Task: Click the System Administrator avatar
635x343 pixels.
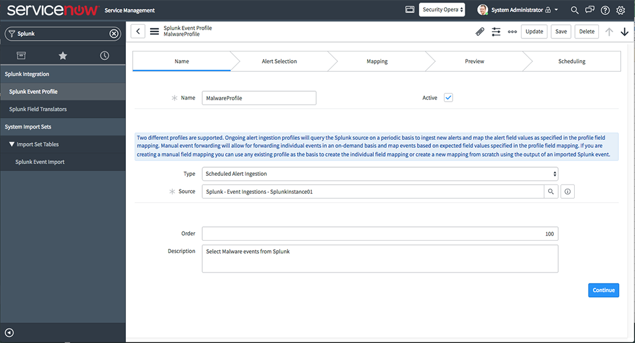Action: tap(482, 10)
